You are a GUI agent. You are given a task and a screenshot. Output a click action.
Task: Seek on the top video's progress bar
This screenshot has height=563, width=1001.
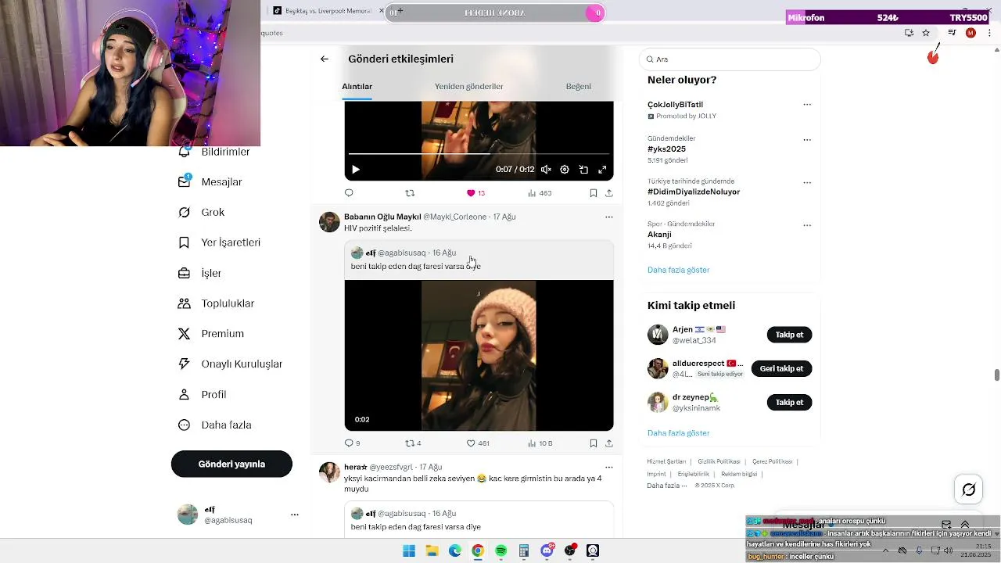479,153
